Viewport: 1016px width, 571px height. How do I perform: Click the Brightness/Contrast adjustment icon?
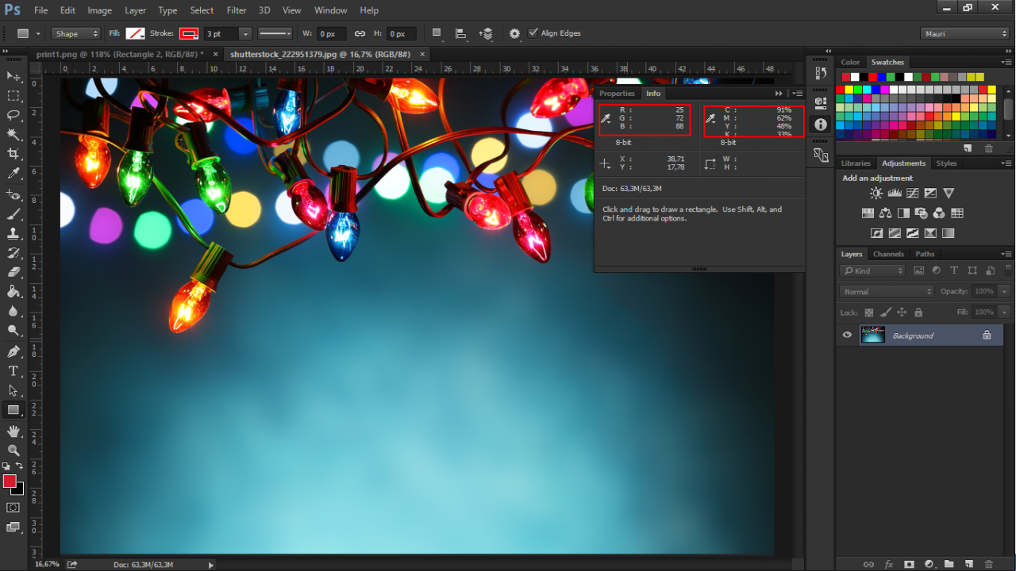pos(876,193)
